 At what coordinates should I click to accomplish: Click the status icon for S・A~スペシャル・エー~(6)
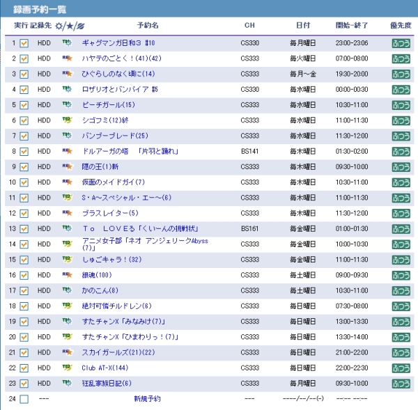tap(67, 198)
